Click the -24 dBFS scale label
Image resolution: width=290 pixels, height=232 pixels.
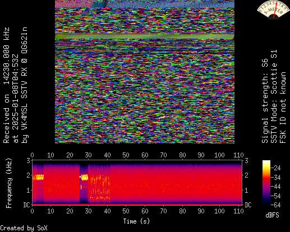[276, 168]
